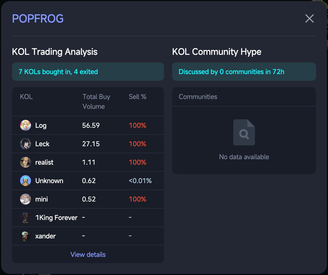Click realist's dog avatar icon
This screenshot has width=328, height=275.
[26, 162]
